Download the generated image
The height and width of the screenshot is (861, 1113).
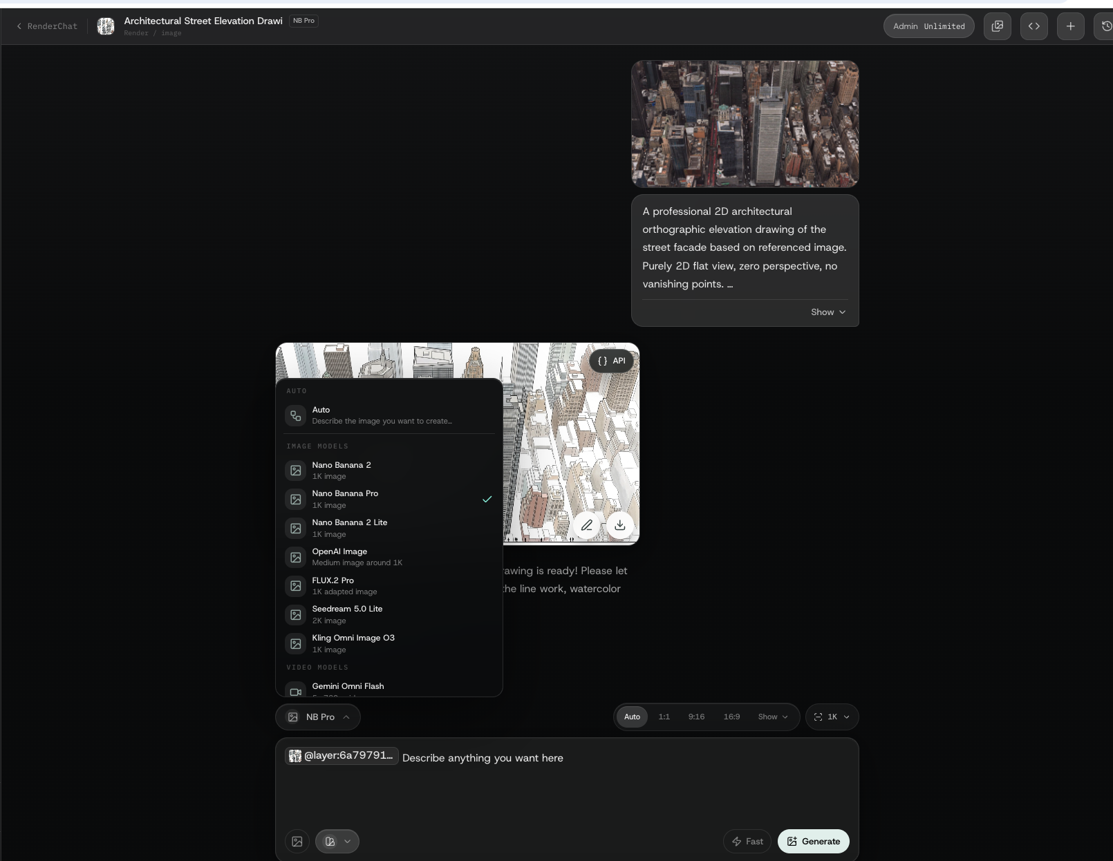[x=620, y=525]
